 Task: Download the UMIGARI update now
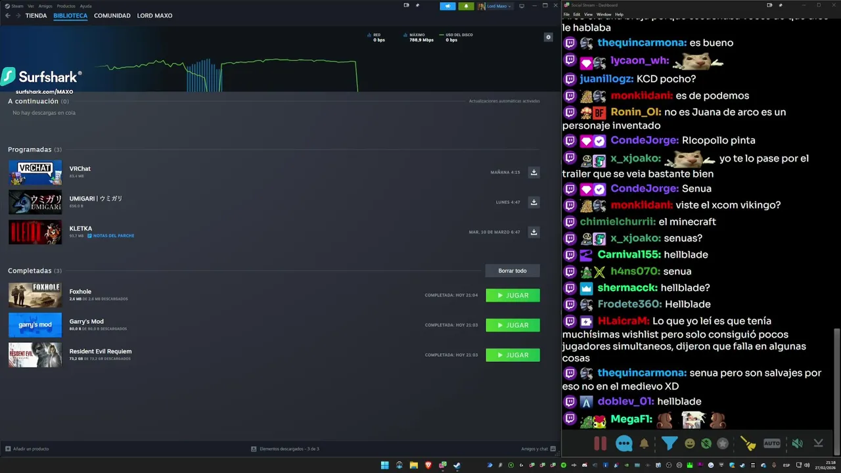[x=534, y=202]
